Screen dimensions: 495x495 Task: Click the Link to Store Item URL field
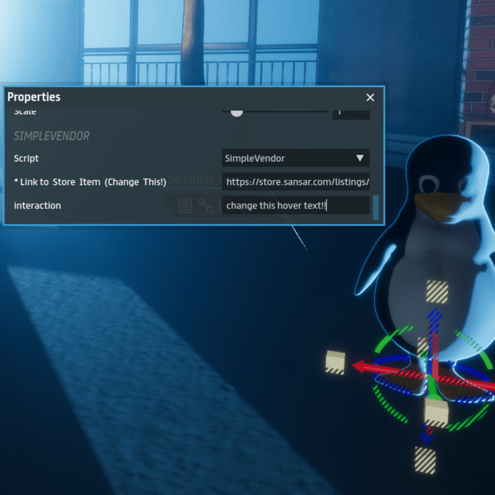tap(296, 182)
